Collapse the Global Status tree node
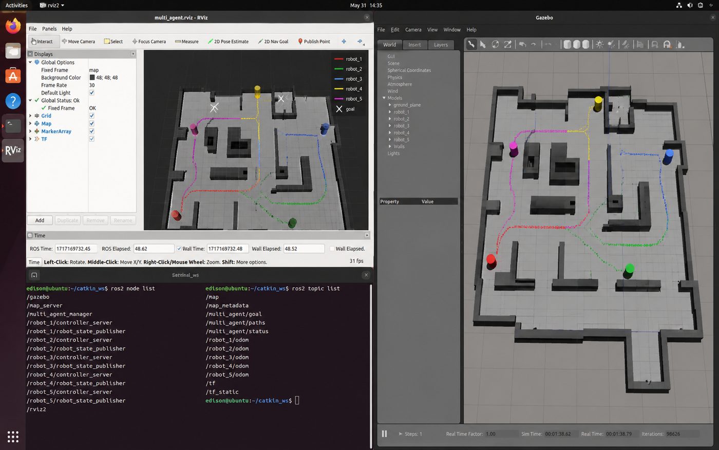This screenshot has width=719, height=450. 30,101
